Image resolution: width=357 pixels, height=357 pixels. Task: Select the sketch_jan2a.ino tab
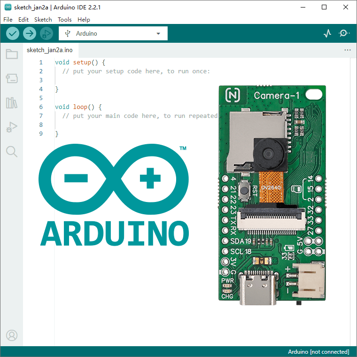coord(50,50)
